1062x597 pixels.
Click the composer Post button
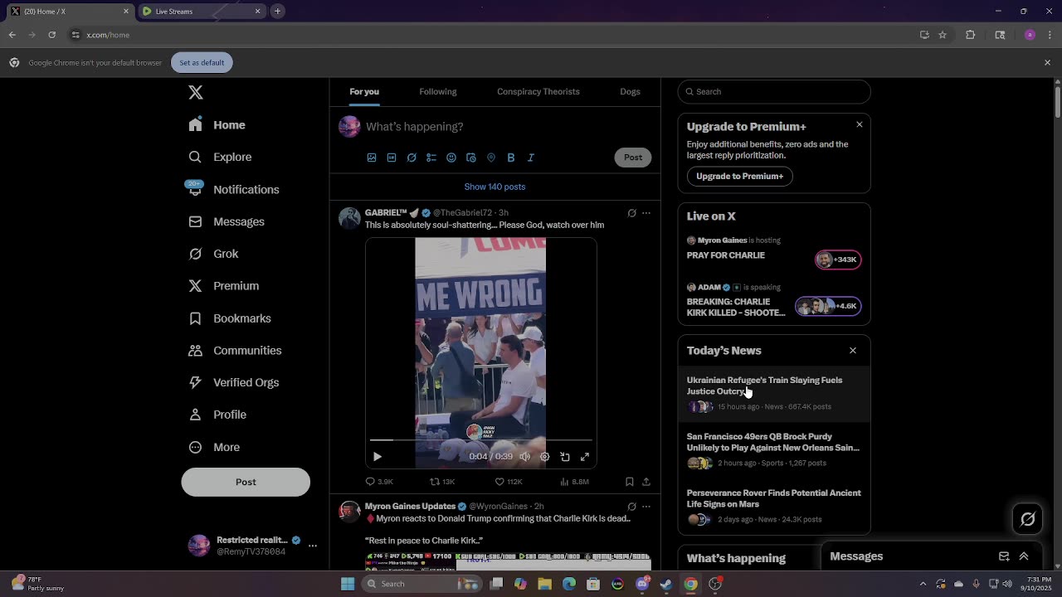pos(633,158)
